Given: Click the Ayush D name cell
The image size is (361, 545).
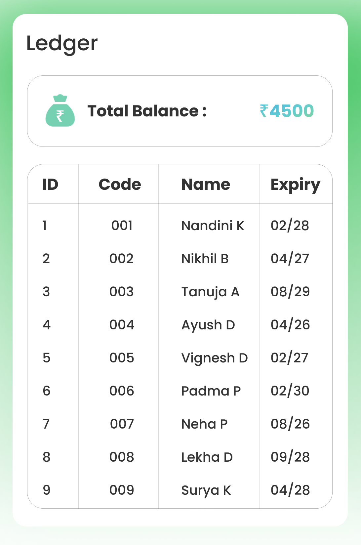Looking at the screenshot, I should (208, 325).
